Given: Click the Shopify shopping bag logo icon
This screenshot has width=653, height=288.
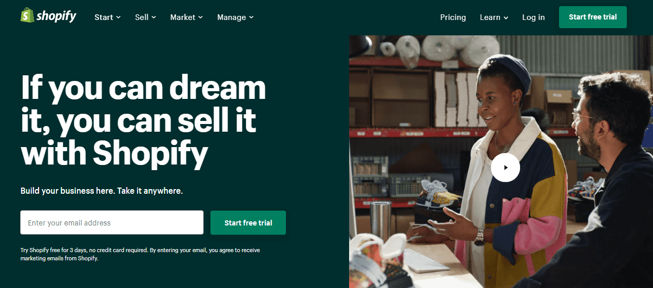Looking at the screenshot, I should click(x=27, y=16).
